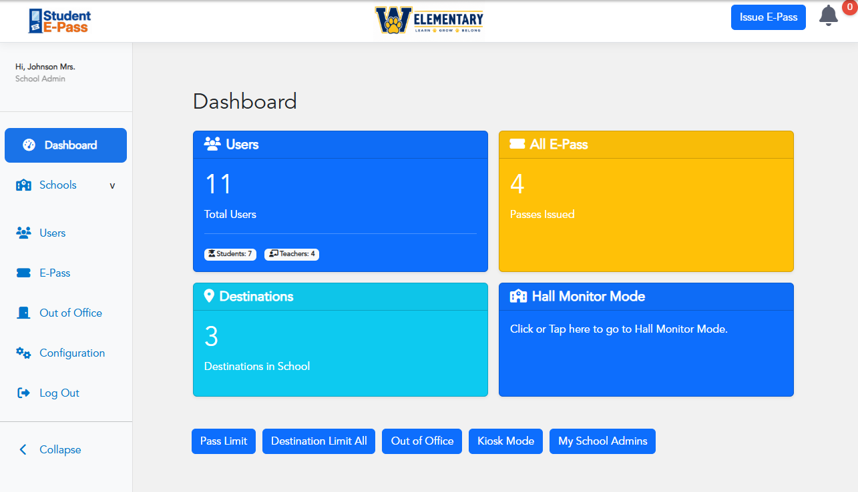This screenshot has height=492, width=858.
Task: Click the Out of Office door icon
Action: click(x=23, y=313)
